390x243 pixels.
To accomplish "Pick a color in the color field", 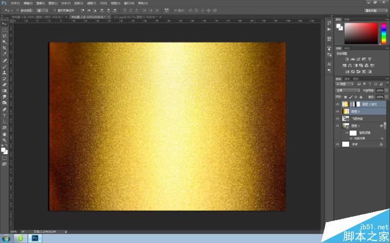I will coord(361,34).
